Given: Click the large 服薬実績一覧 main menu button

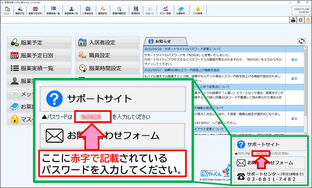Looking at the screenshot, I should pyautogui.click(x=39, y=68).
